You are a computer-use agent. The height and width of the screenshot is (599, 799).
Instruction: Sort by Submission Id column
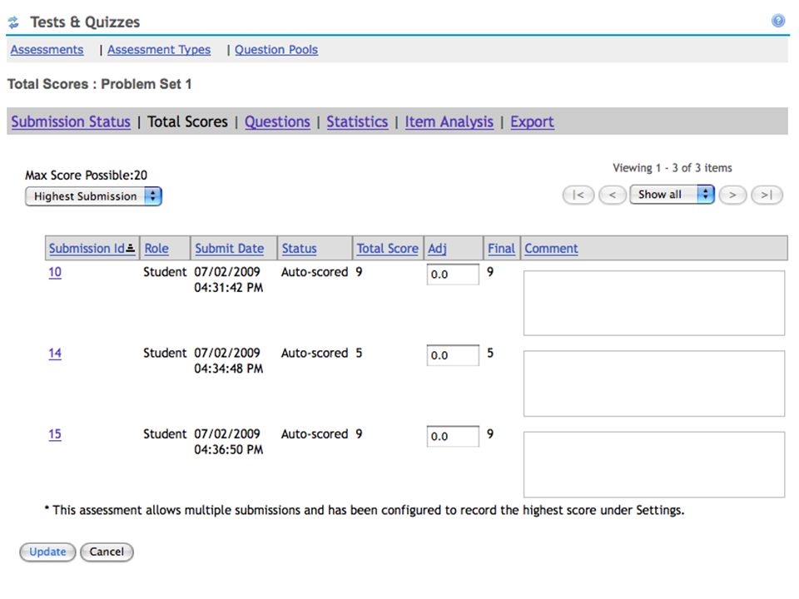87,248
